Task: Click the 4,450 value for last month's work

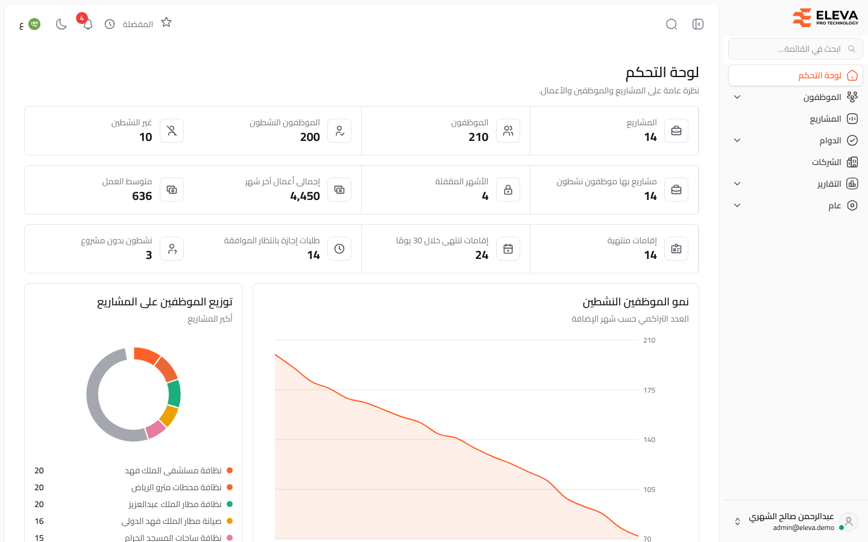Action: [305, 196]
